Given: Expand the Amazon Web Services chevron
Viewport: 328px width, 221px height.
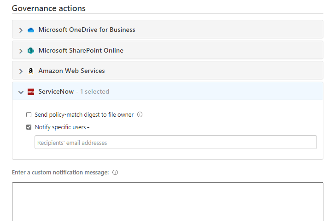Looking at the screenshot, I should point(21,72).
